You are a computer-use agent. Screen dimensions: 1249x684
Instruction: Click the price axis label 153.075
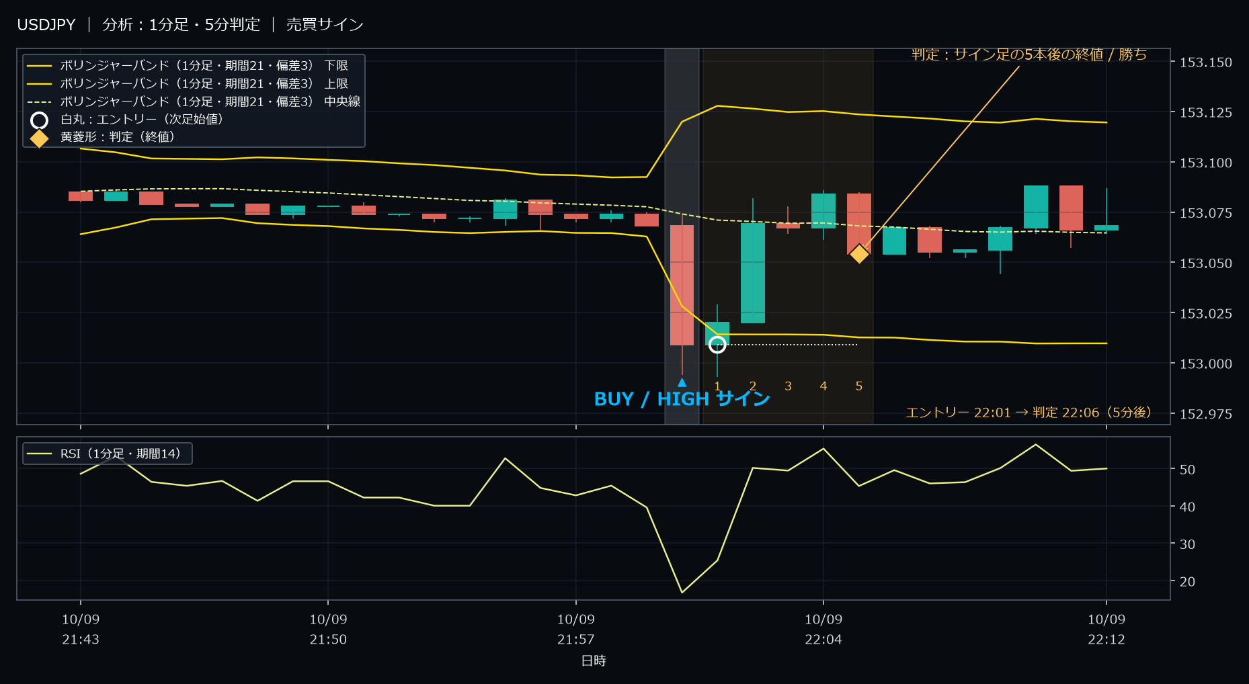[x=1206, y=213]
